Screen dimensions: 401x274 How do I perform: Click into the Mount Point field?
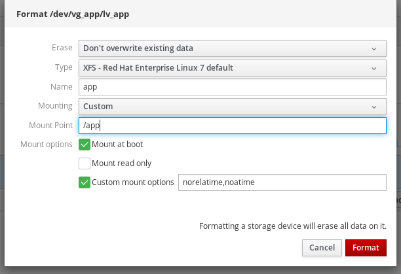click(232, 125)
